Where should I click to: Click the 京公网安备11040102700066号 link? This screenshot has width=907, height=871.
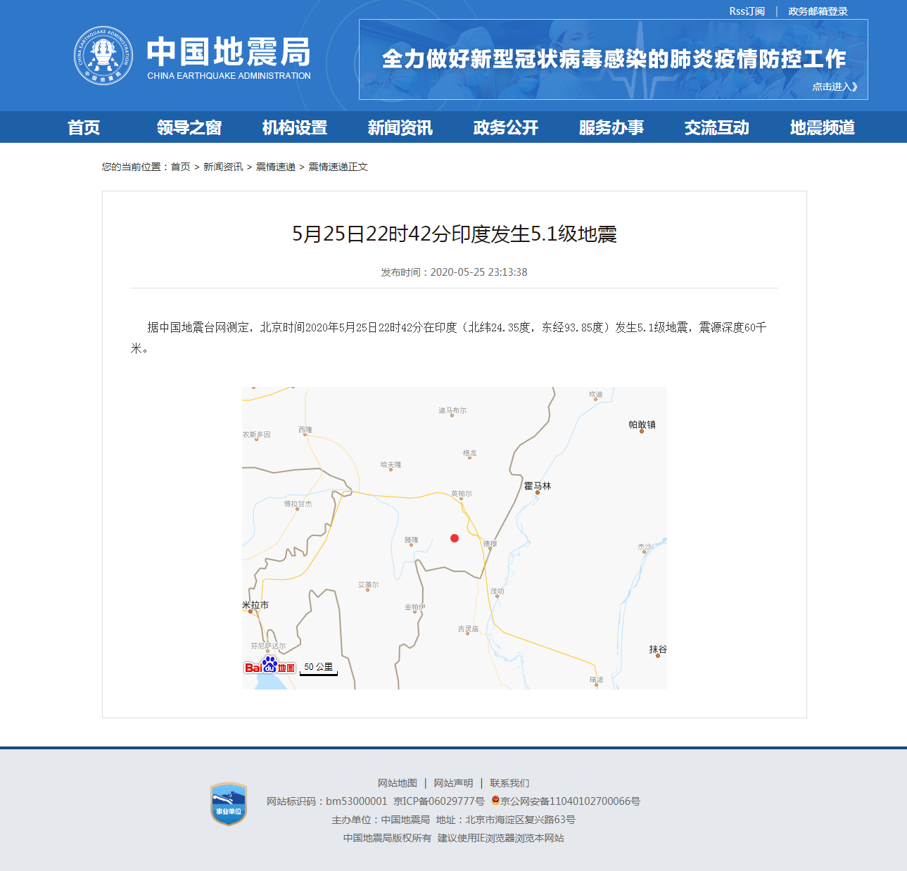click(570, 801)
